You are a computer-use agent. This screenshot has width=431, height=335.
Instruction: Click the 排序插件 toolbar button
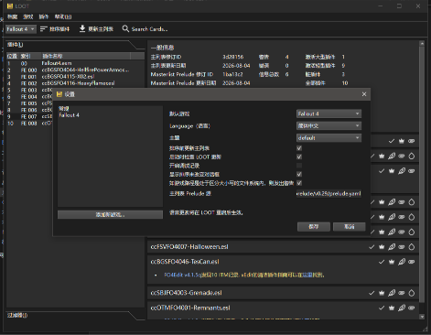pos(55,29)
